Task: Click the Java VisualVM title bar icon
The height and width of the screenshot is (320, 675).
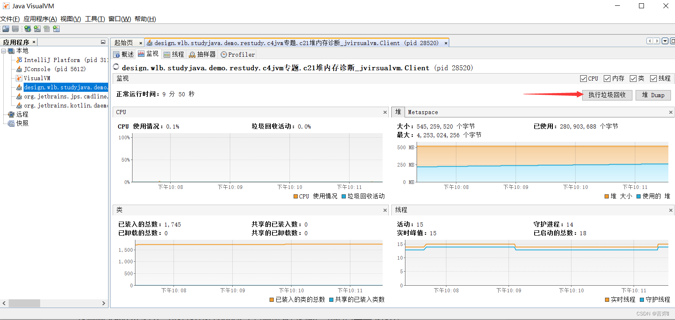Action: pyautogui.click(x=6, y=6)
